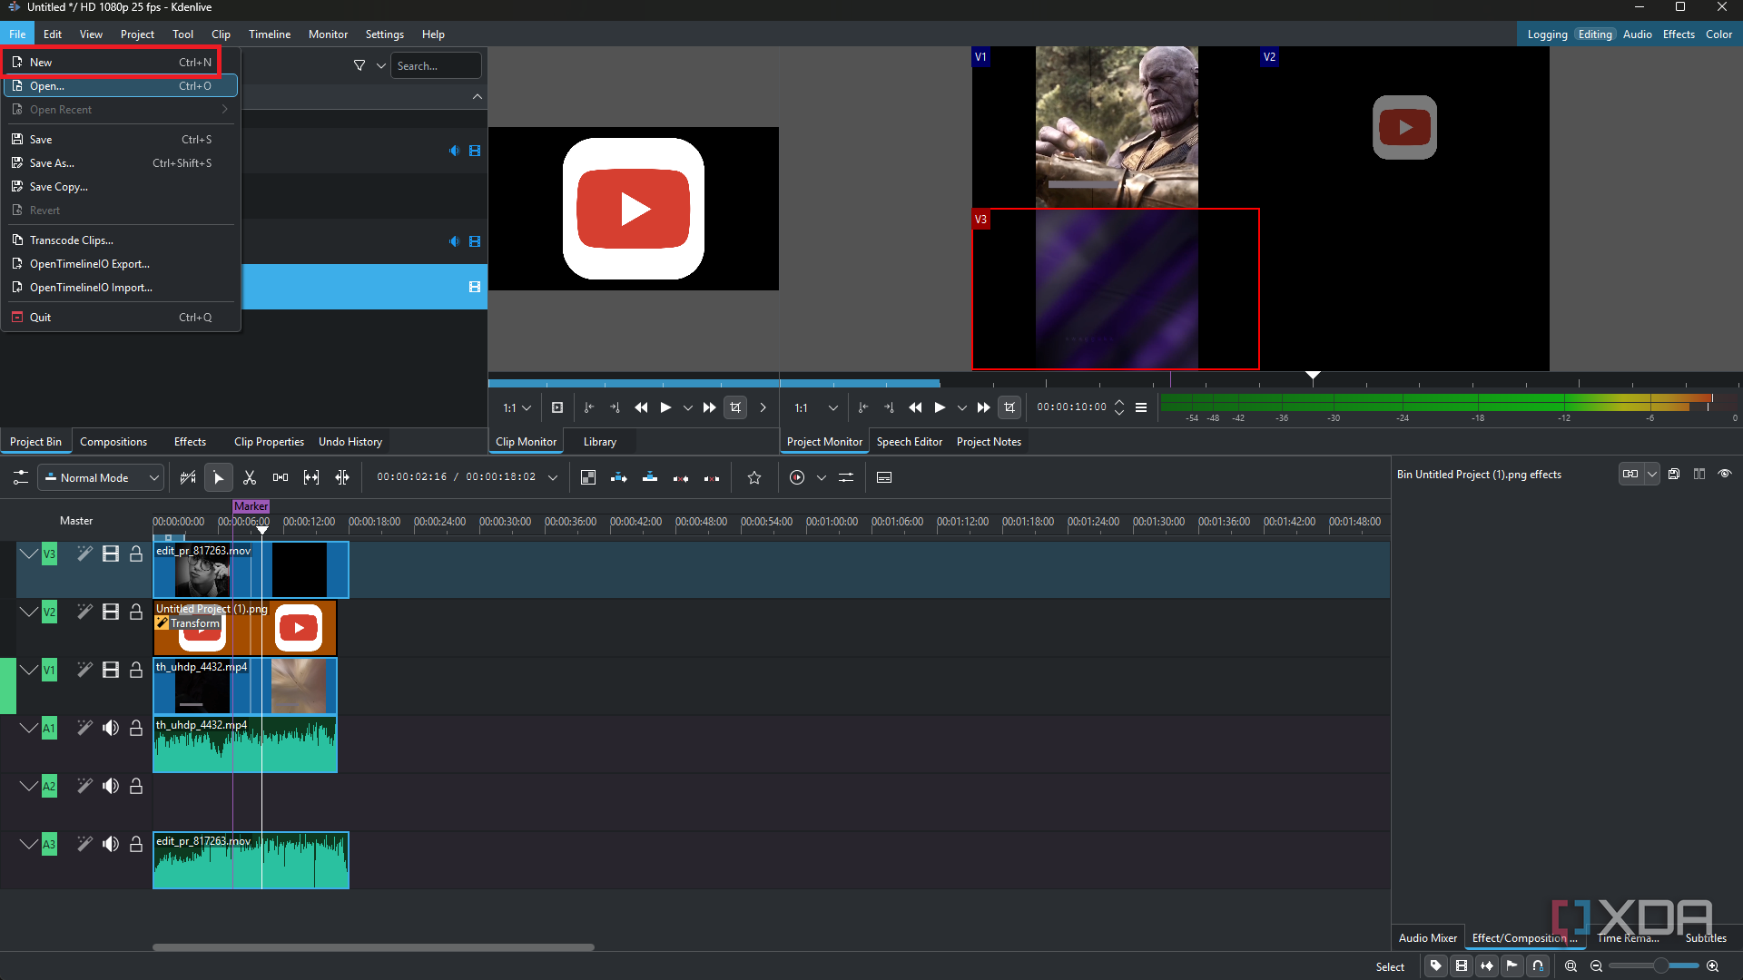
Task: Overwrite clip zone into timeline icon
Action: point(650,478)
